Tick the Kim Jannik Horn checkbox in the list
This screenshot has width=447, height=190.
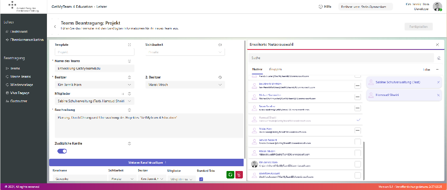pyautogui.click(x=358, y=164)
